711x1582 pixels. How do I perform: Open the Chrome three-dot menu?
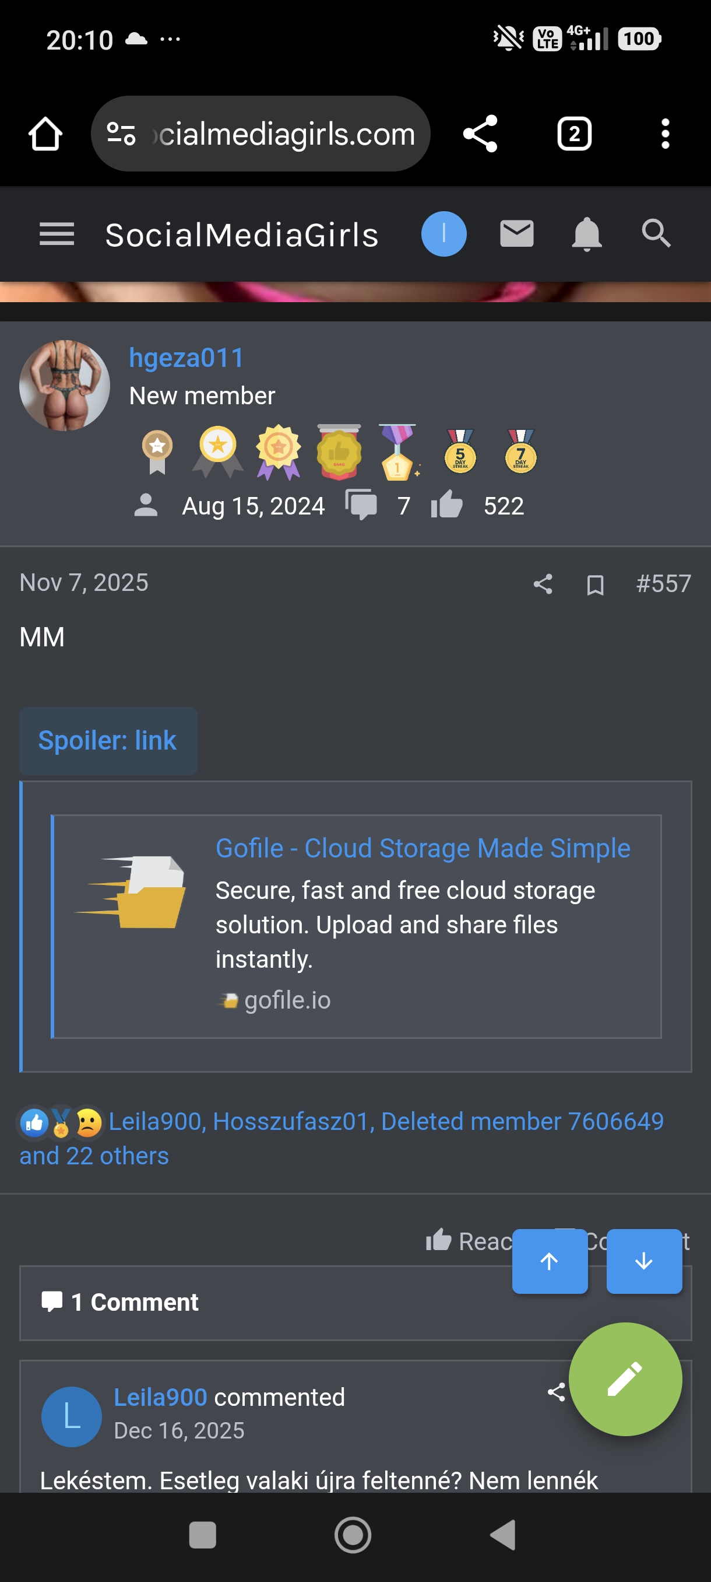[665, 134]
